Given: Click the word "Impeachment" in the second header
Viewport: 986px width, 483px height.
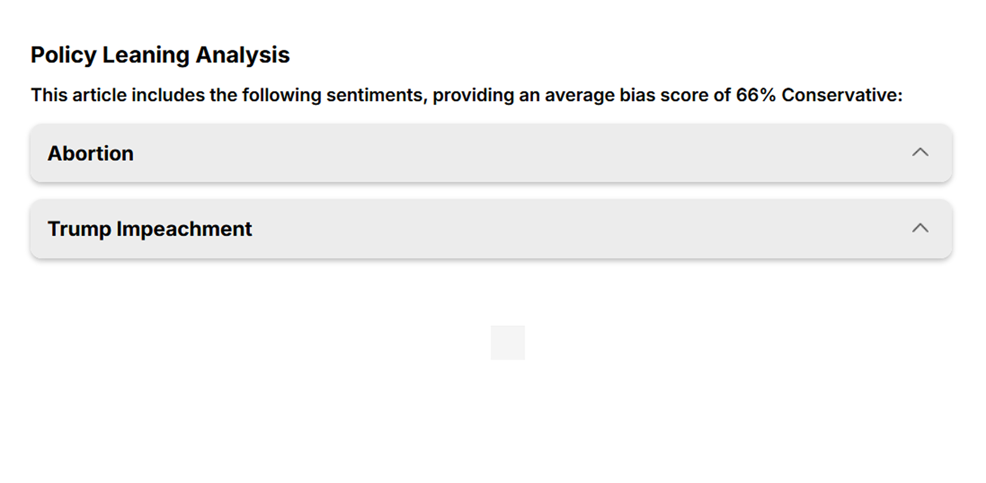Looking at the screenshot, I should [184, 229].
